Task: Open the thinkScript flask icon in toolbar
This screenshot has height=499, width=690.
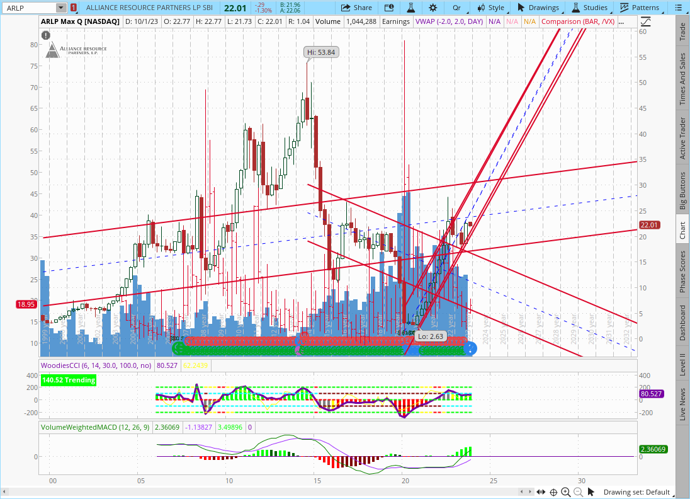Action: tap(411, 8)
